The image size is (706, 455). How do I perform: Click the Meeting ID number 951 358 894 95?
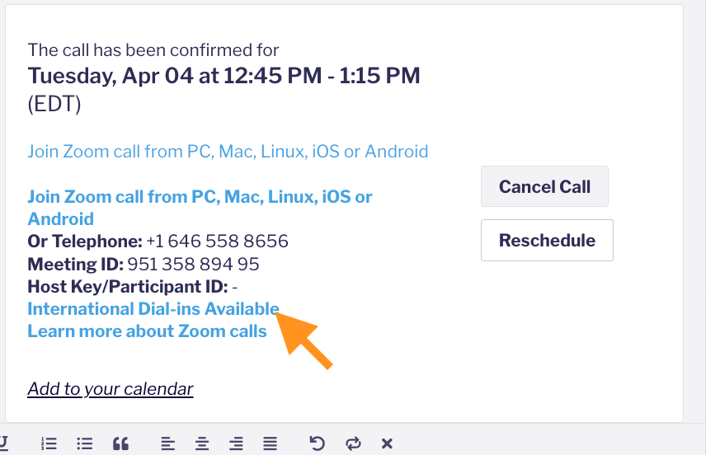(x=193, y=264)
